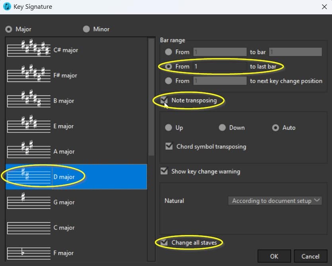Pick the B major key signature icon
The image size is (332, 266).
pos(29,101)
